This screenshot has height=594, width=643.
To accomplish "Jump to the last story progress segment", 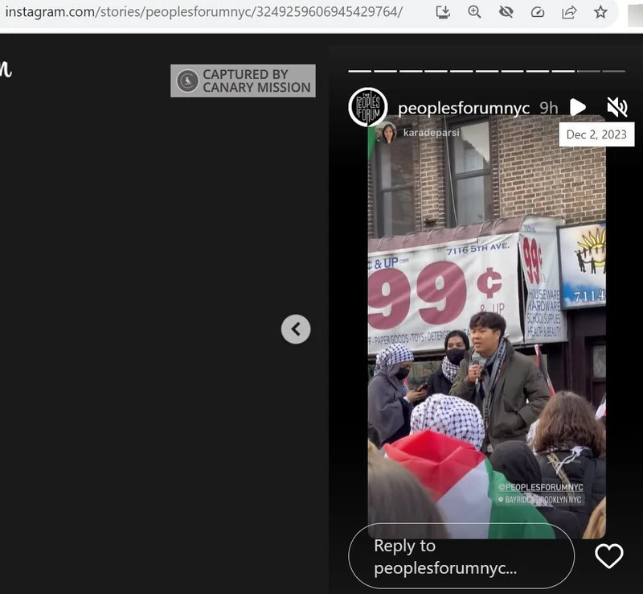I will click(613, 71).
